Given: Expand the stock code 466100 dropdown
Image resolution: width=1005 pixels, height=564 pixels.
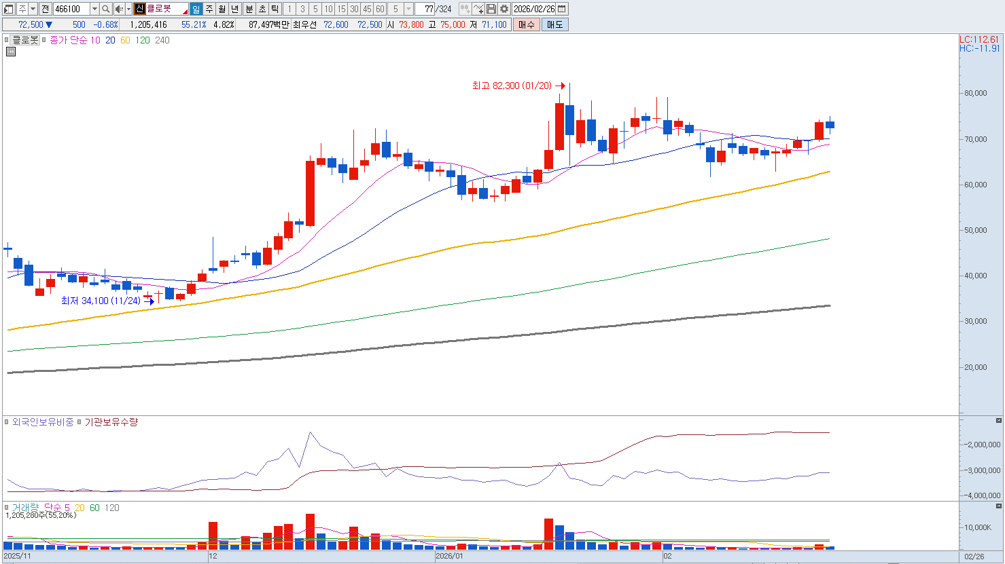Looking at the screenshot, I should 94,9.
